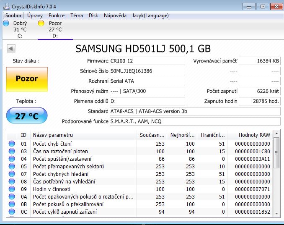Open the Soubor menu

(x=13, y=16)
